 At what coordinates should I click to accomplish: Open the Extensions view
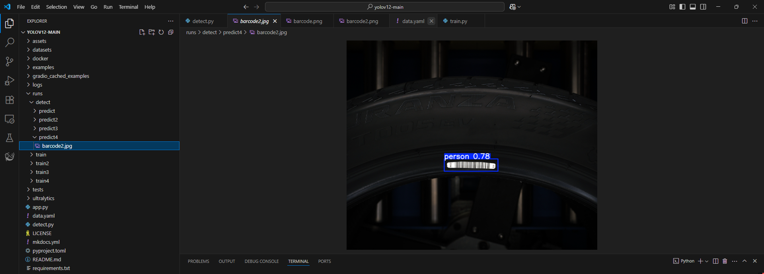10,100
